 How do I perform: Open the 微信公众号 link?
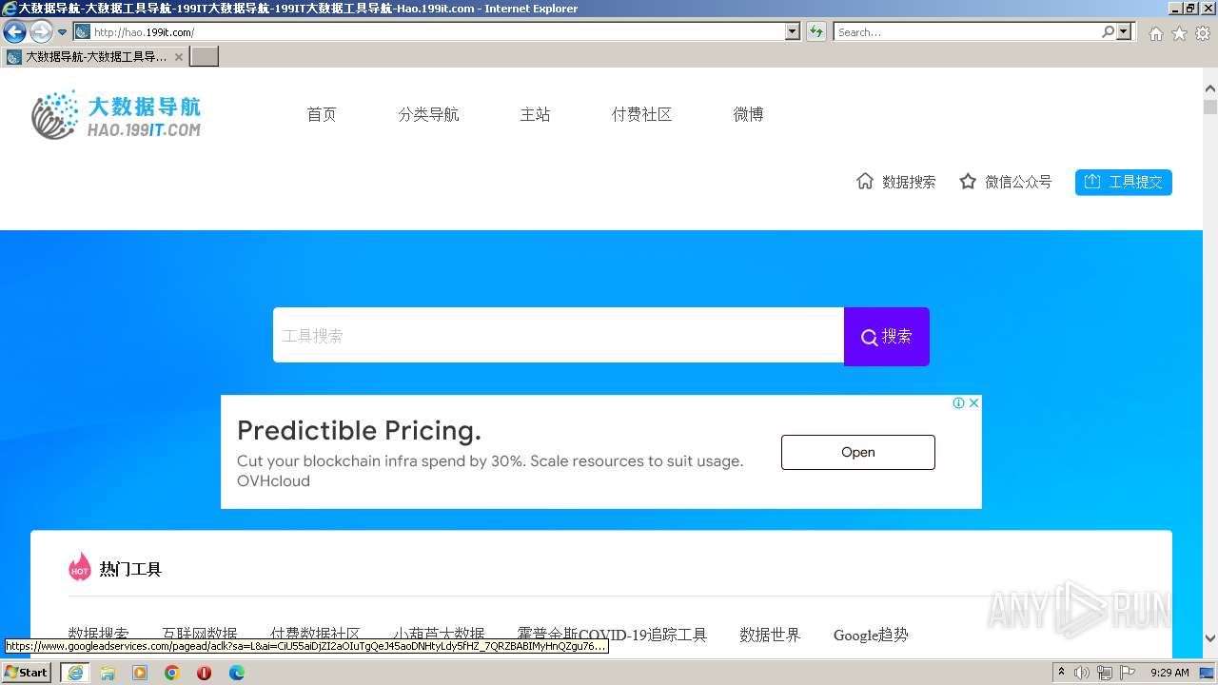[x=1018, y=182]
